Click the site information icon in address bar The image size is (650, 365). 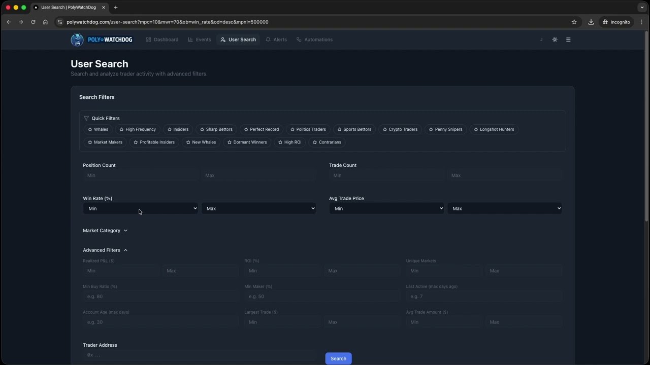tap(60, 22)
